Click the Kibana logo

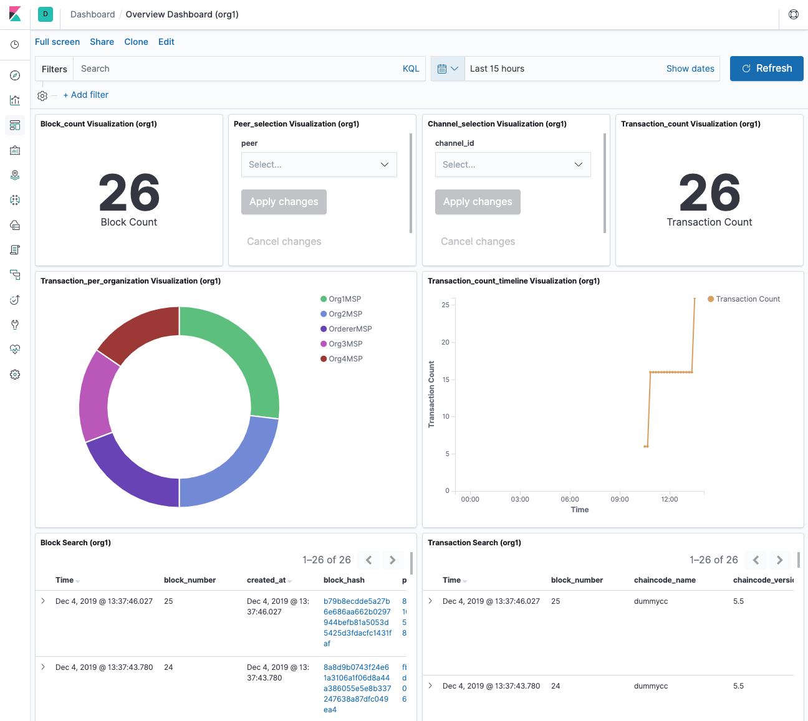tap(15, 14)
